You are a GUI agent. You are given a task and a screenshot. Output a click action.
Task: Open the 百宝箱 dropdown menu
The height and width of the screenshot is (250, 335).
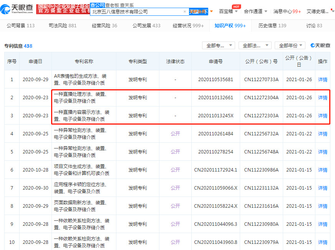point(228,11)
